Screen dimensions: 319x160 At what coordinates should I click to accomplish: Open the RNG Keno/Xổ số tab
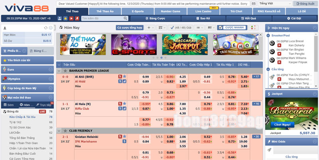[x=269, y=12]
